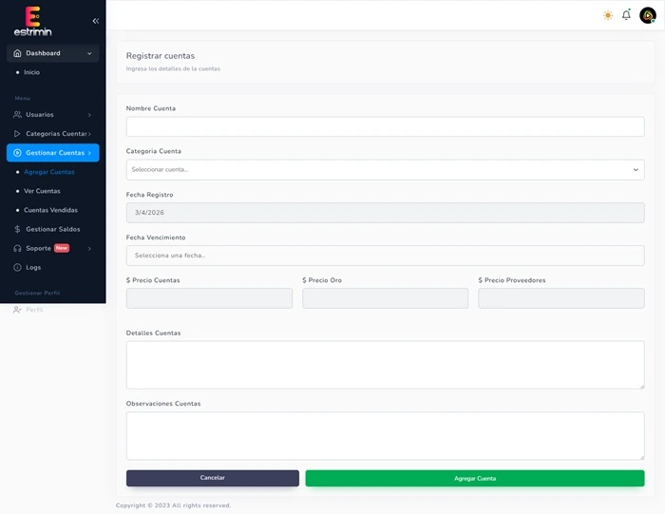The image size is (665, 514).
Task: Collapse the sidebar with double-chevron icon
Action: click(x=95, y=20)
